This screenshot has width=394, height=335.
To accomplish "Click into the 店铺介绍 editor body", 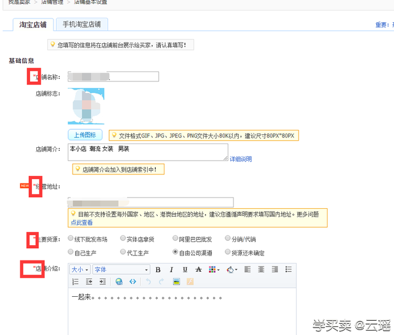I will coord(182,312).
